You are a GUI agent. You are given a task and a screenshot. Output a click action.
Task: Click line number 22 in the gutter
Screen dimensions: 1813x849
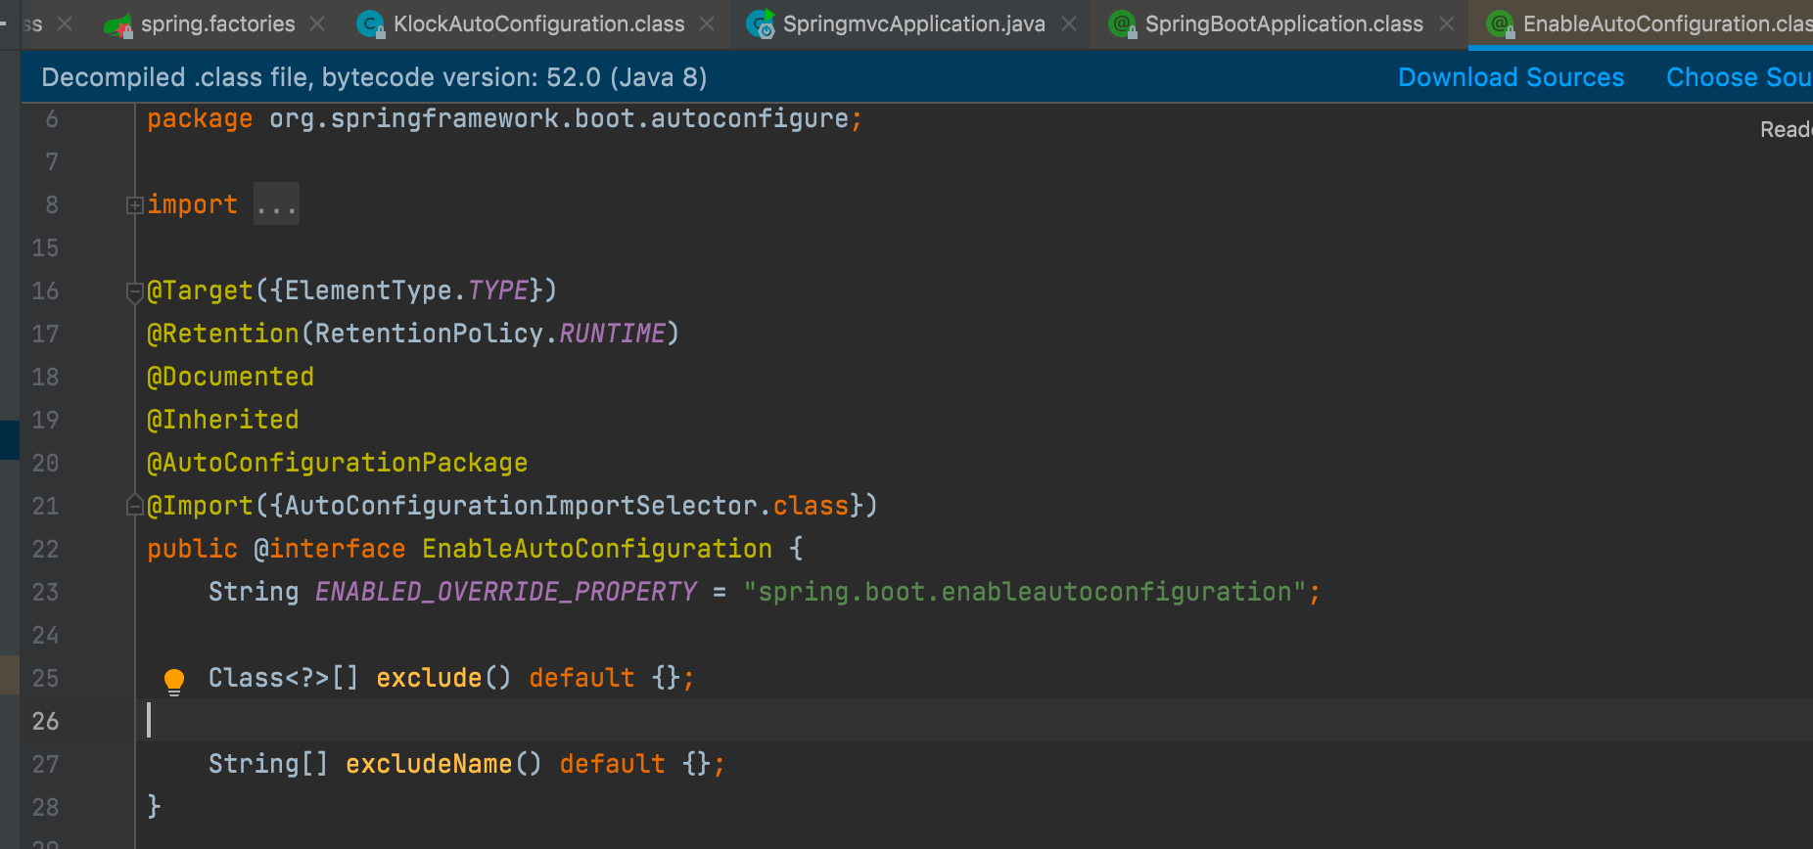45,549
